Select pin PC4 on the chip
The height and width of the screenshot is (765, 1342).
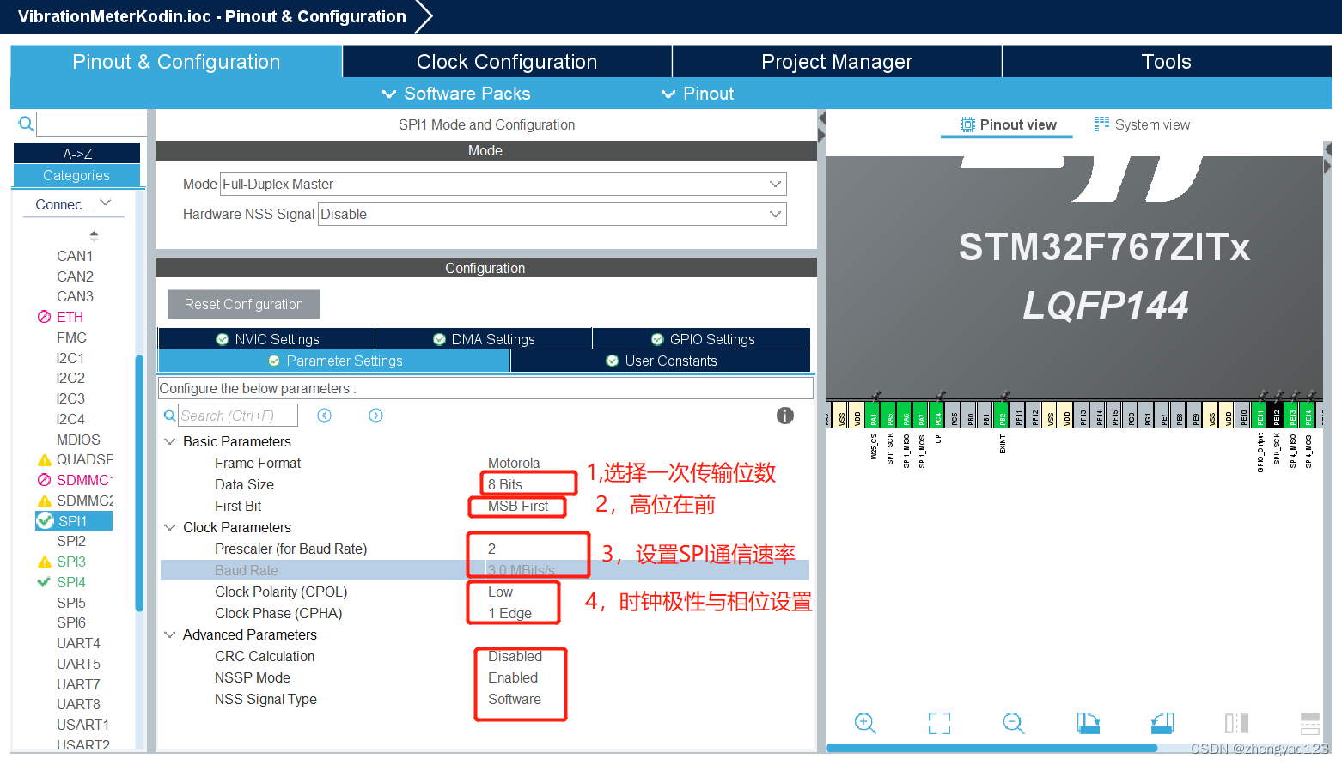point(937,415)
